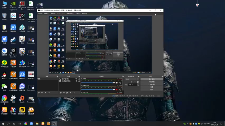Open the Scene Collection menu in OBS
This screenshot has height=126, width=225.
click(70, 13)
